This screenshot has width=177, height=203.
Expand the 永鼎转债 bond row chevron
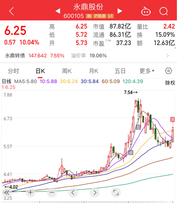(x=168, y=56)
